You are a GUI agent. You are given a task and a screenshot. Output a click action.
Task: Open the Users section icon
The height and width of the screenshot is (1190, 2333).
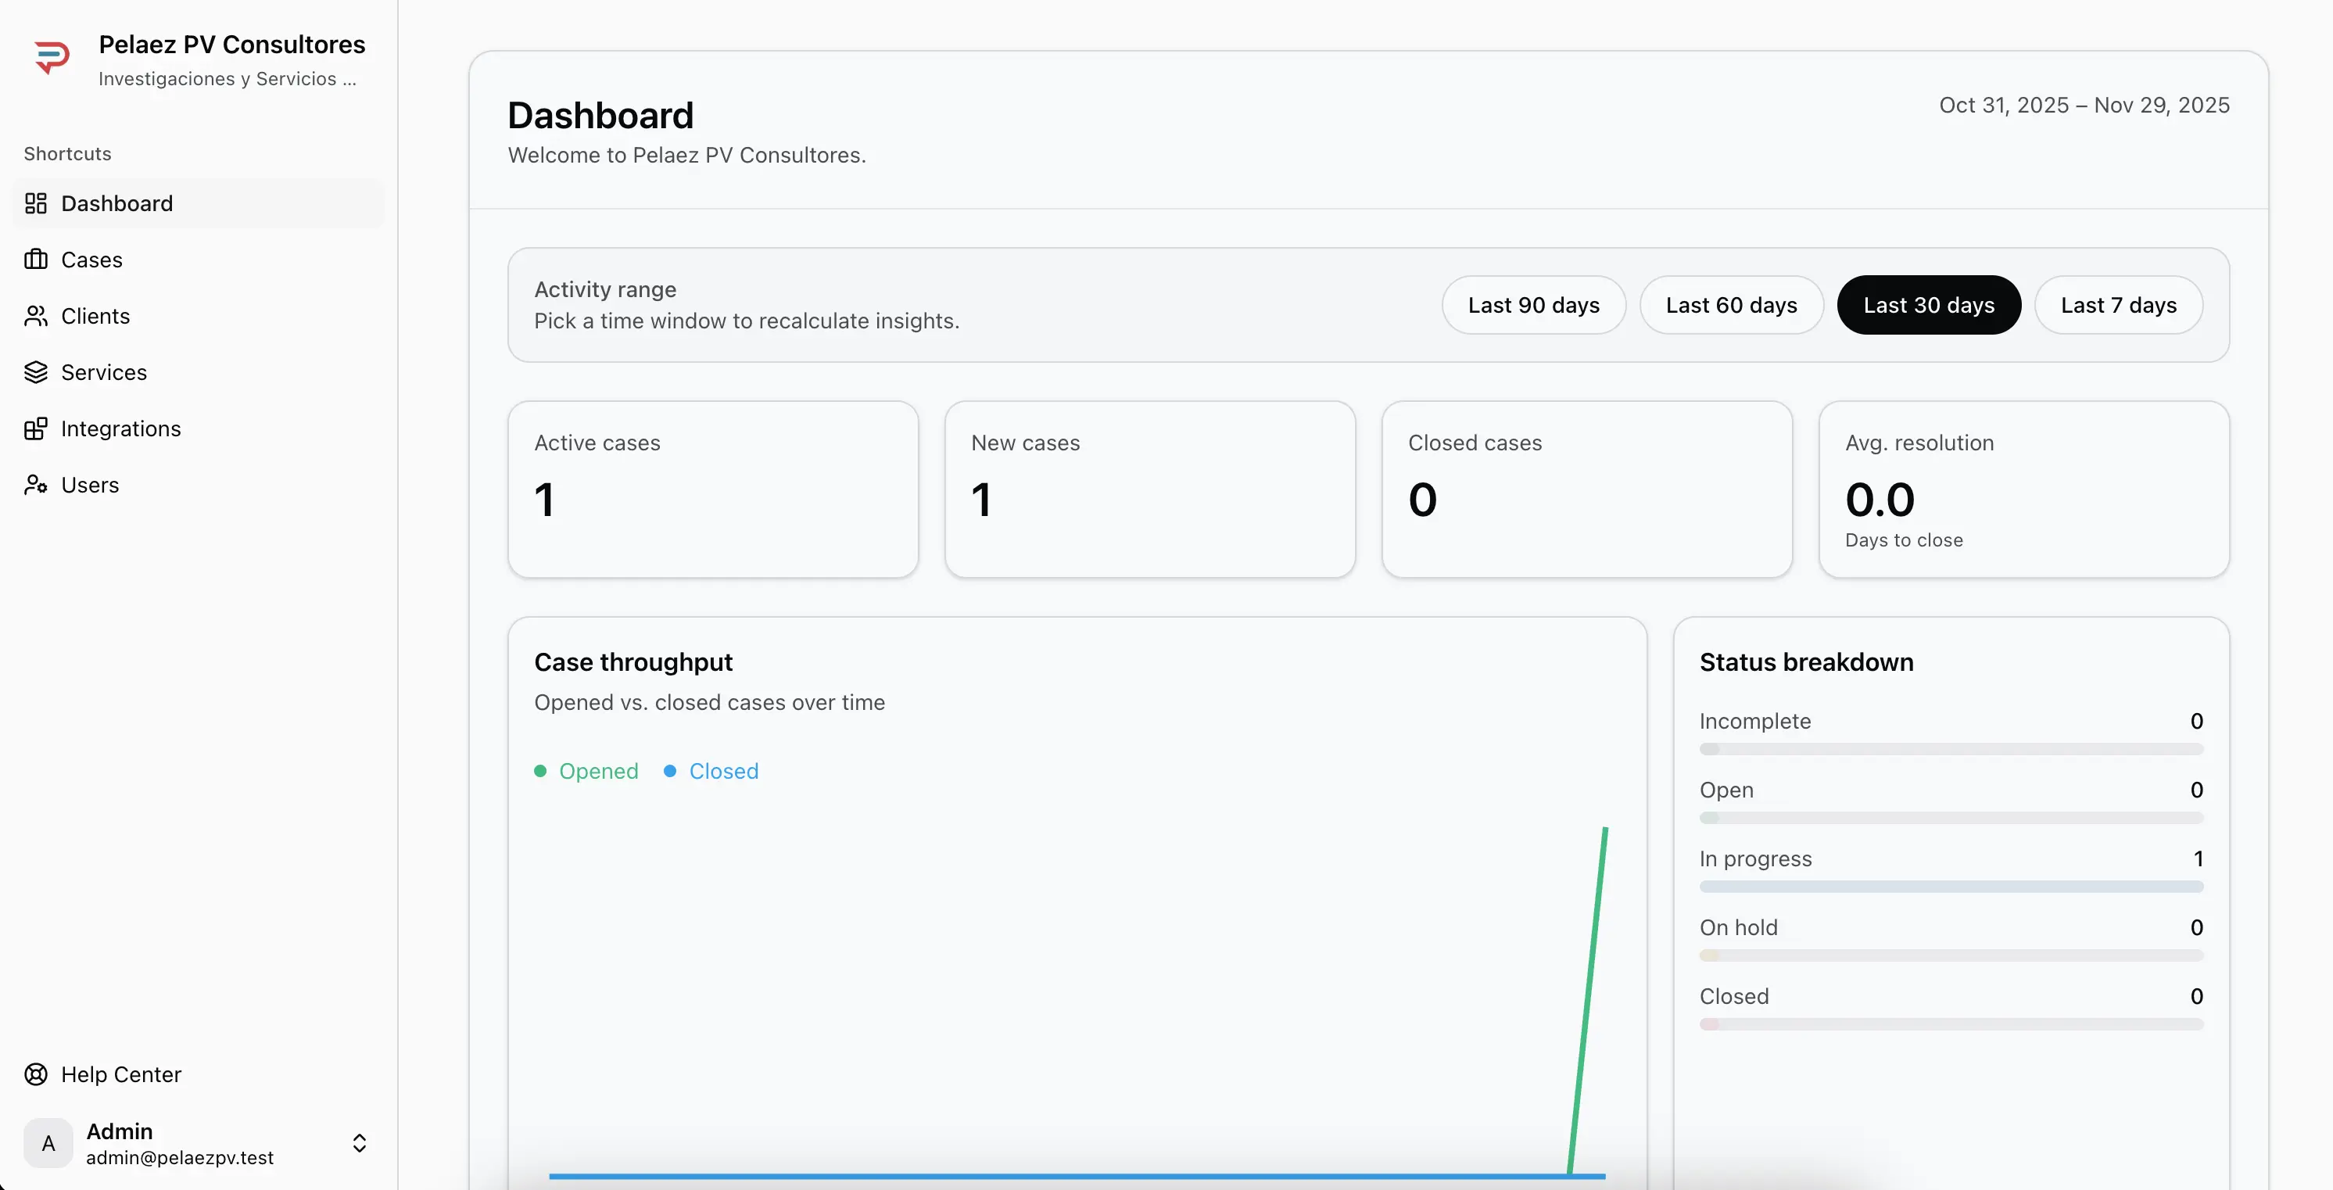tap(35, 485)
